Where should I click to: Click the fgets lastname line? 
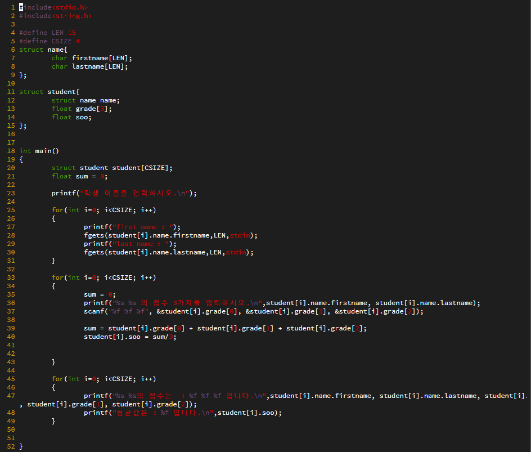click(169, 252)
